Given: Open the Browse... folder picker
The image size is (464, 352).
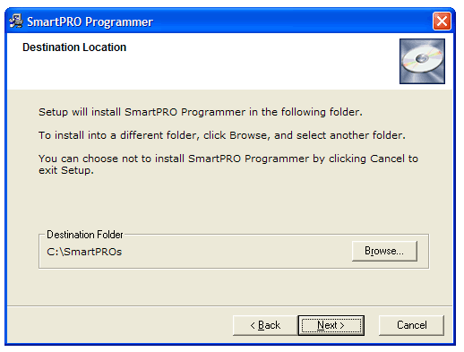Looking at the screenshot, I should coord(384,251).
